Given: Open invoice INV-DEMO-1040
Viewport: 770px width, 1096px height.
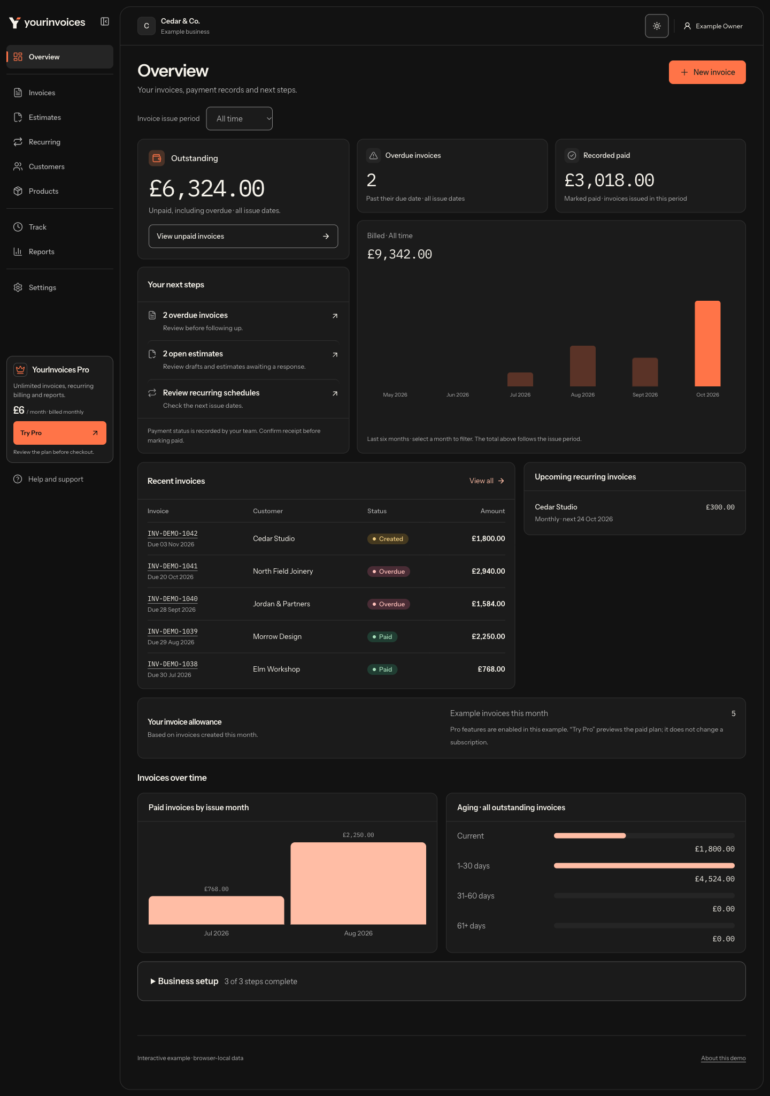Looking at the screenshot, I should (173, 599).
